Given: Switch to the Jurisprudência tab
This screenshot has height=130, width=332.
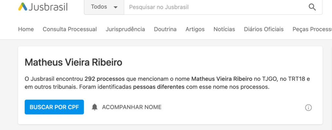Looking at the screenshot, I should click(125, 29).
